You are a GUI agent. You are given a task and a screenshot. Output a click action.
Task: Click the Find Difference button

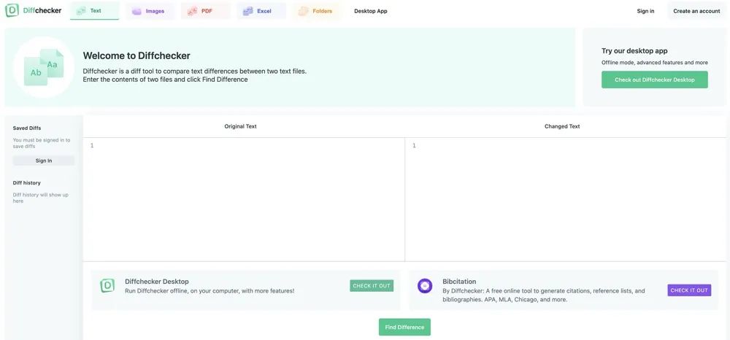[x=404, y=327]
